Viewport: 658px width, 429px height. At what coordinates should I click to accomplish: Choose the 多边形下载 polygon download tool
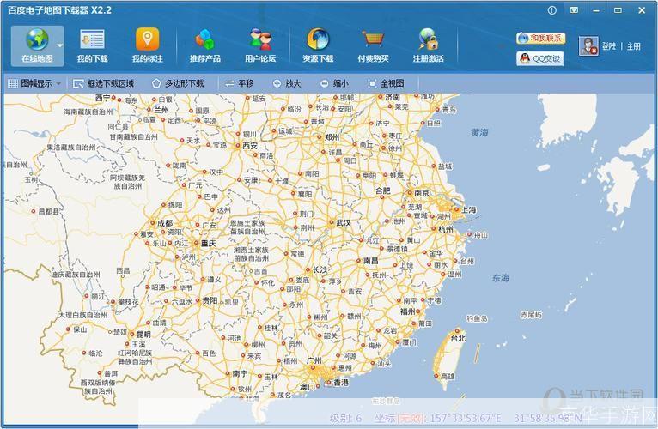178,84
